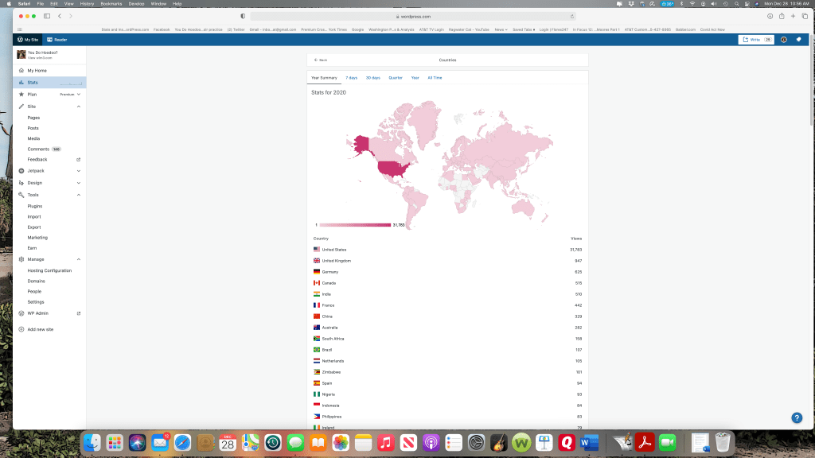This screenshot has width=815, height=458.
Task: Click the Safari share icon
Action: click(782, 16)
